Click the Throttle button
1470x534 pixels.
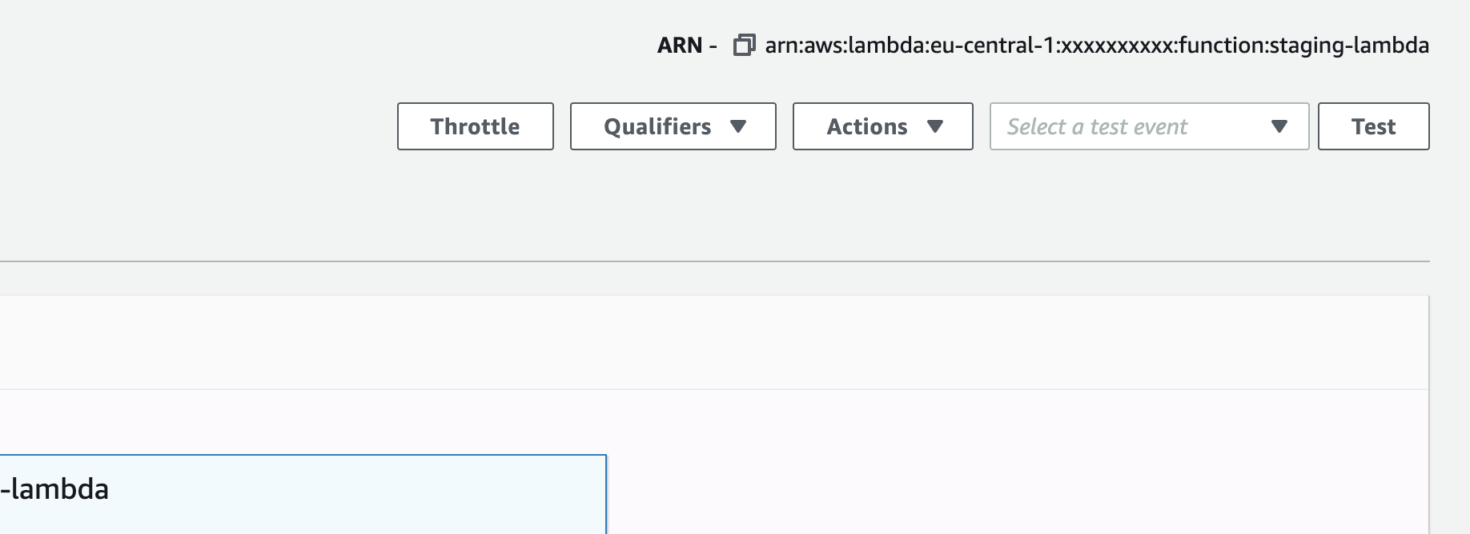pyautogui.click(x=475, y=126)
